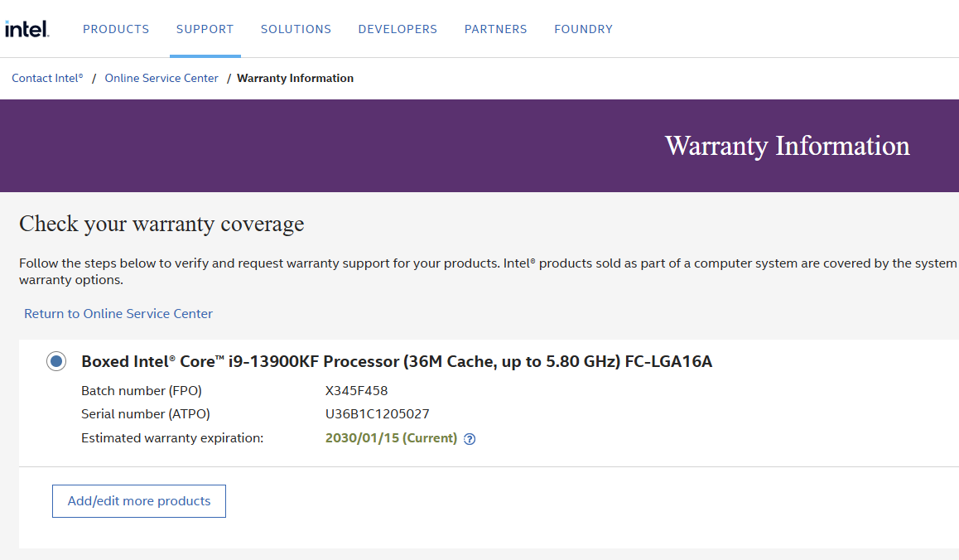Viewport: 959px width, 560px height.
Task: Click the Warranty Information banner heading
Action: (787, 146)
